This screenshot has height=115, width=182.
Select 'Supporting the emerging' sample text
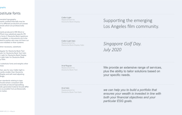click(x=128, y=20)
